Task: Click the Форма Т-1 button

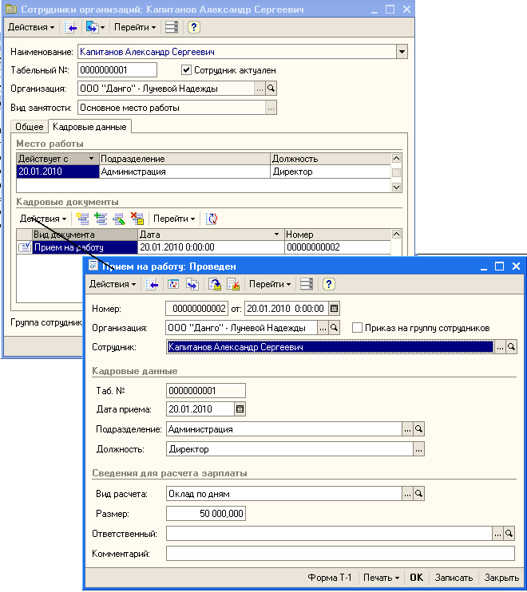Action: tap(330, 578)
